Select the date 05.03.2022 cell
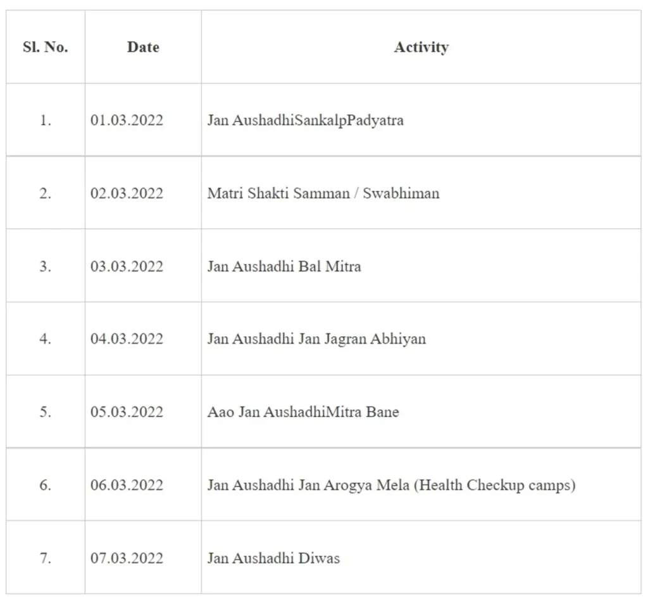 (x=127, y=412)
